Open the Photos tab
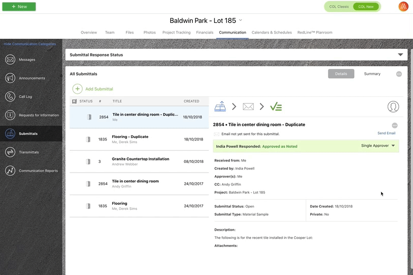 (150, 33)
